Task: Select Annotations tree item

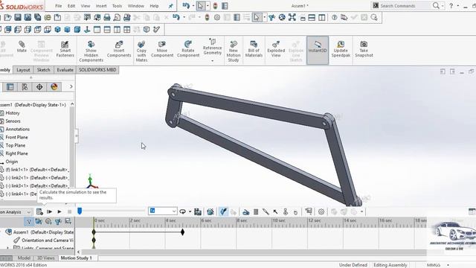Action: tap(18, 129)
